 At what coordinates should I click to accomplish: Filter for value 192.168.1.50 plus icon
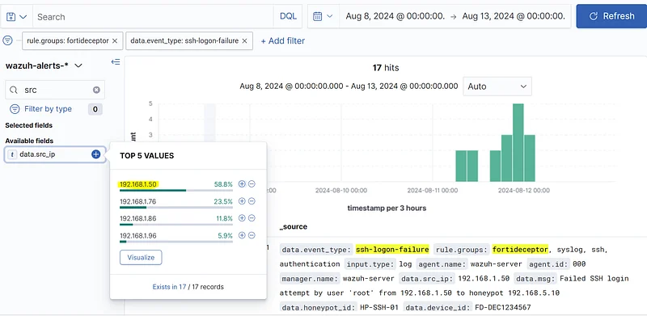point(242,184)
